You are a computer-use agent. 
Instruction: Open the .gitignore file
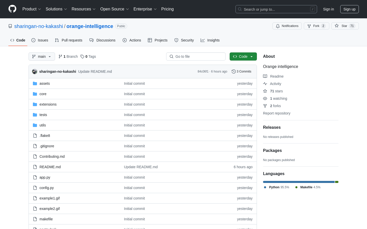47,146
